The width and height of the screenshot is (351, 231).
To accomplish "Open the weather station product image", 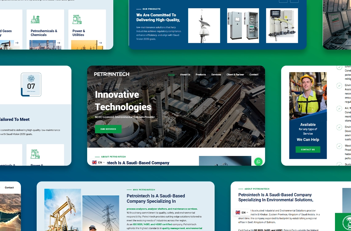I will click(204, 26).
